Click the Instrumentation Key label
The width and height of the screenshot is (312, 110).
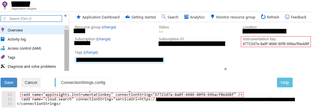(259, 39)
